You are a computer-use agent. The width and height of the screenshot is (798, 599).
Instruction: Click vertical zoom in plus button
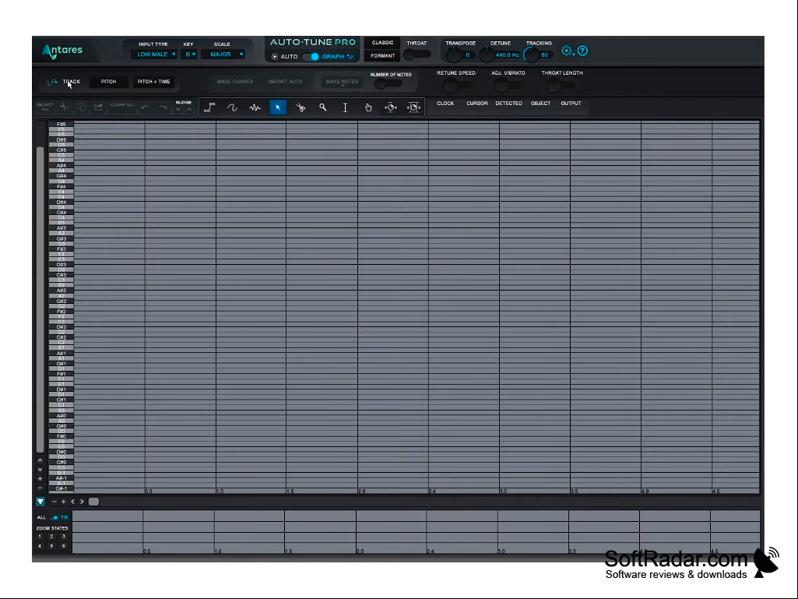[40, 479]
